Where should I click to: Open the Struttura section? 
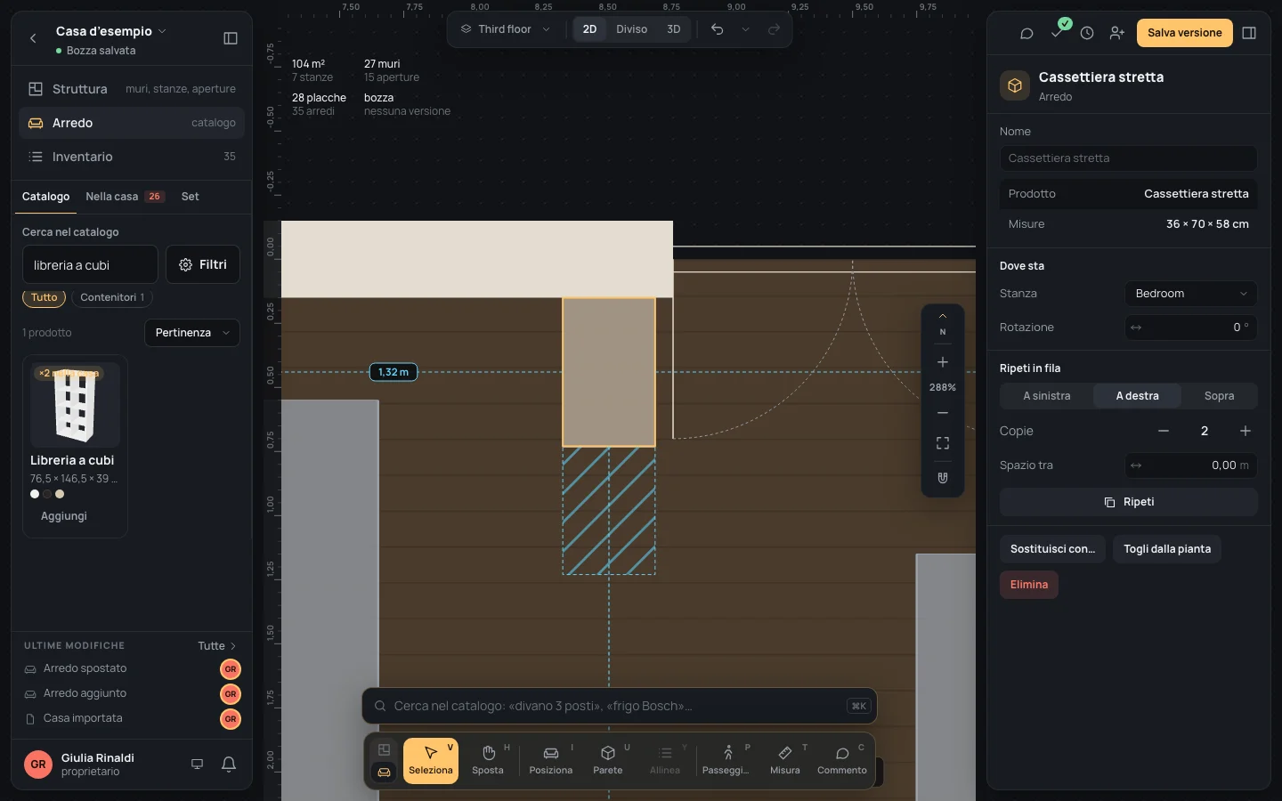(132, 89)
